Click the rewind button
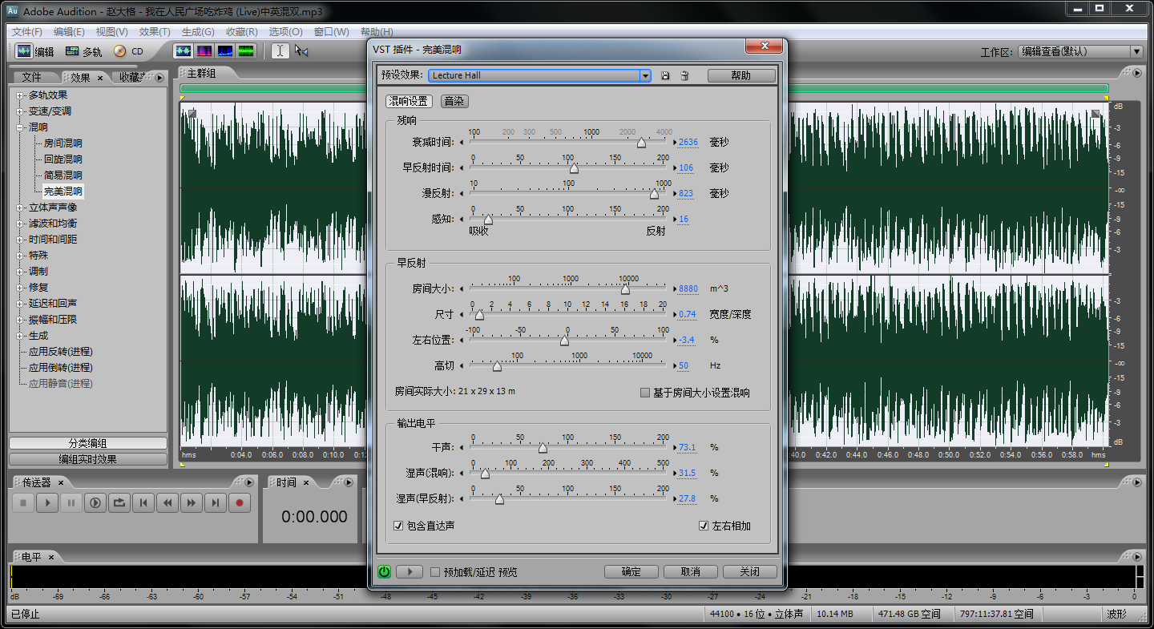This screenshot has width=1154, height=629. 167,503
